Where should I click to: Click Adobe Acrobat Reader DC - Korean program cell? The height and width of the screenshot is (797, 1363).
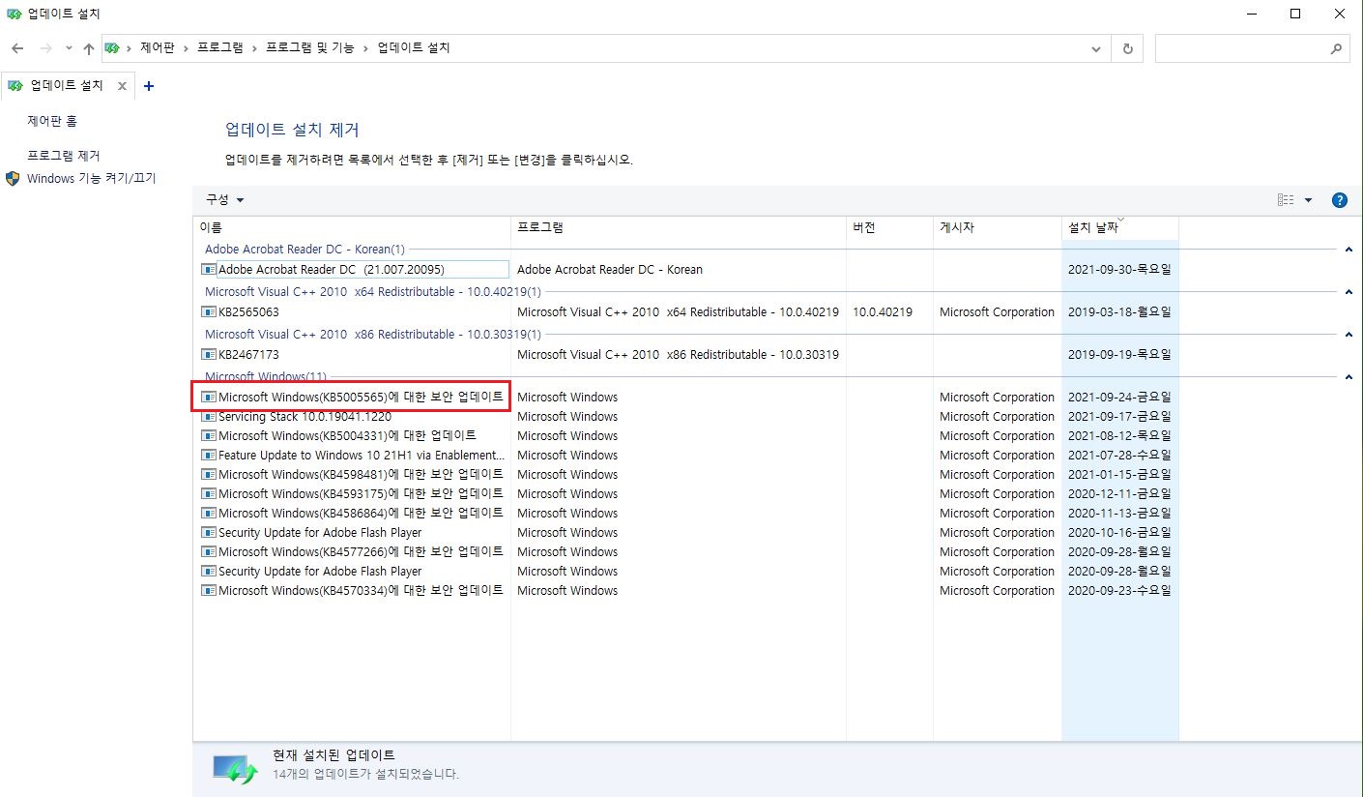pos(610,269)
